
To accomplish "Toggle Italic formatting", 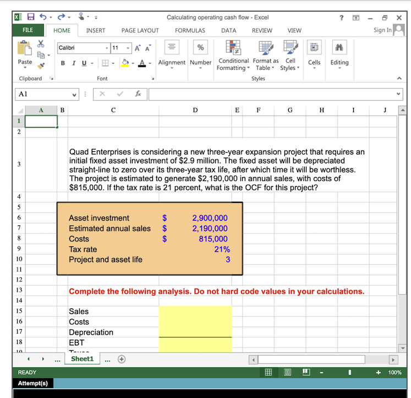I will 74,63.
